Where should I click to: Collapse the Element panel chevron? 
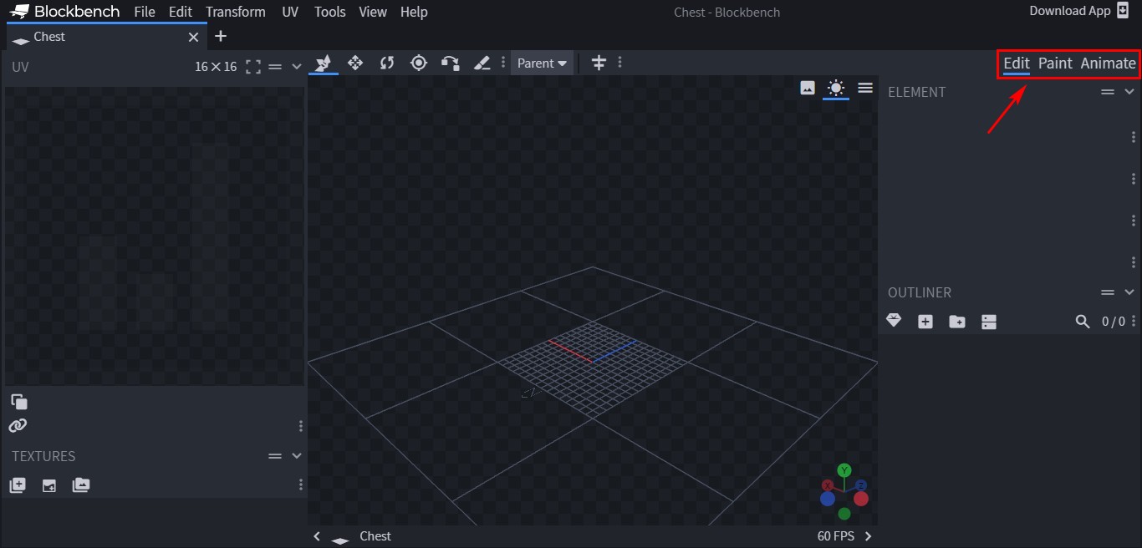tap(1129, 92)
